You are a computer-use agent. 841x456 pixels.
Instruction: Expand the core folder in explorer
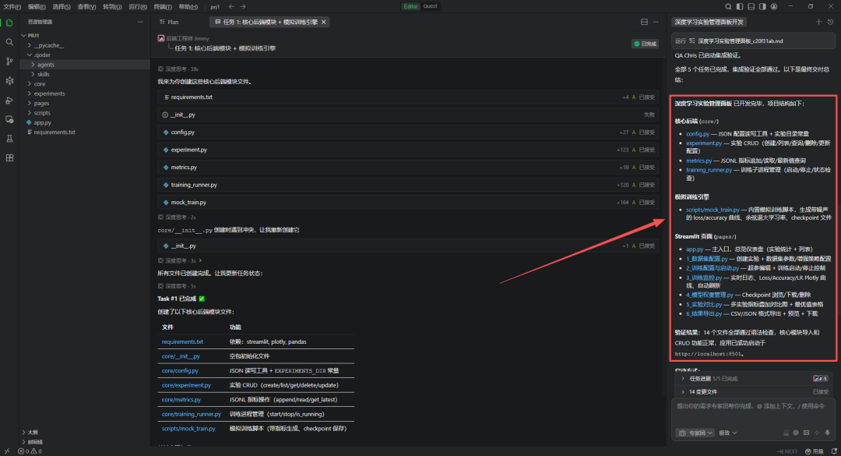(39, 84)
